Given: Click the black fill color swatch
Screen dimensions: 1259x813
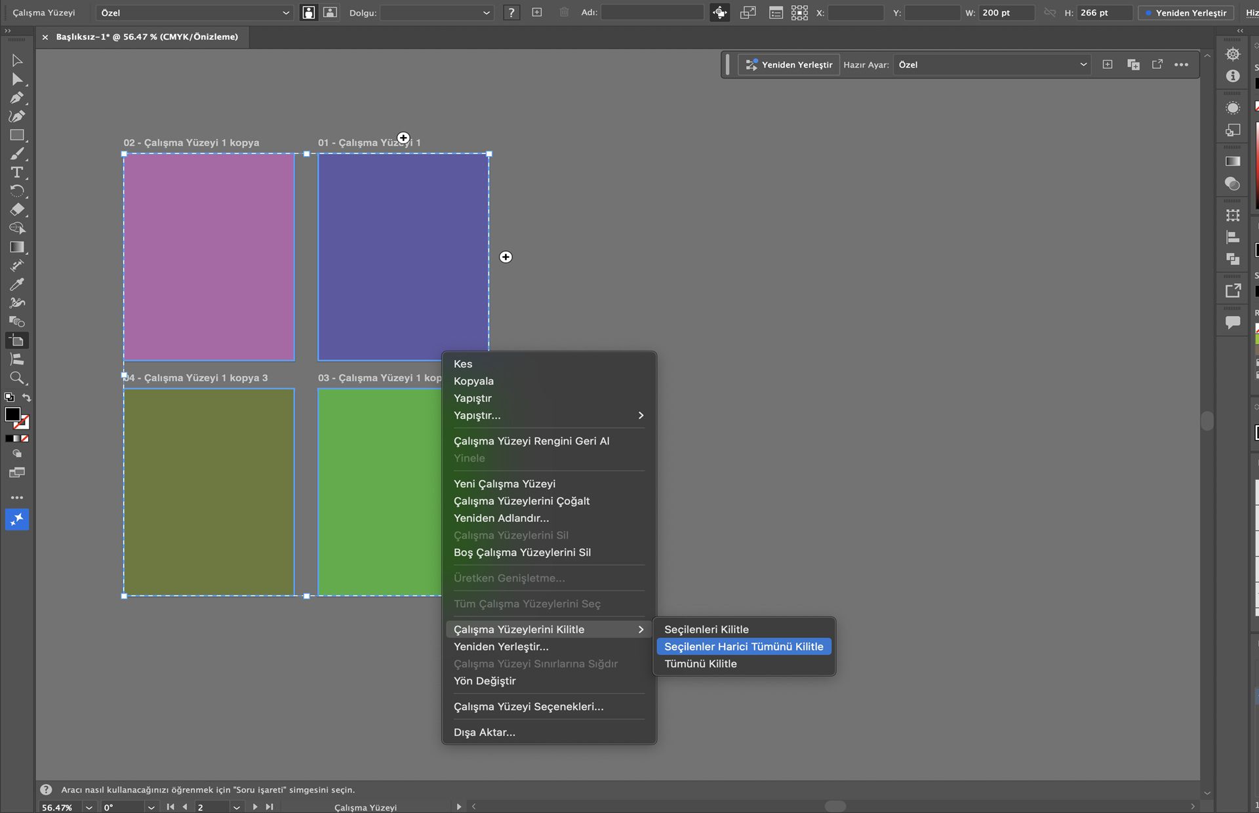Looking at the screenshot, I should pyautogui.click(x=12, y=414).
